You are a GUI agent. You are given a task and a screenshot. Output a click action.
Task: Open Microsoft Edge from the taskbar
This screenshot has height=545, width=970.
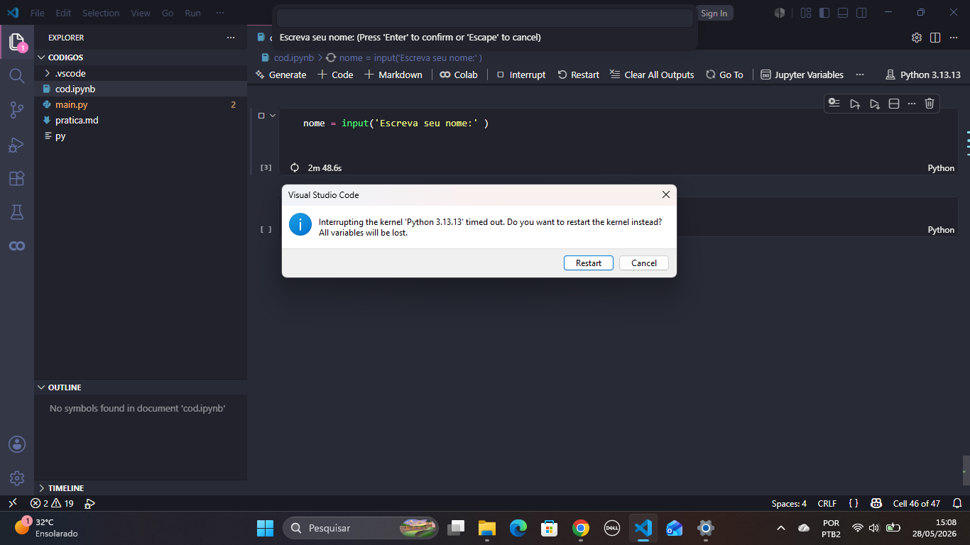point(518,528)
